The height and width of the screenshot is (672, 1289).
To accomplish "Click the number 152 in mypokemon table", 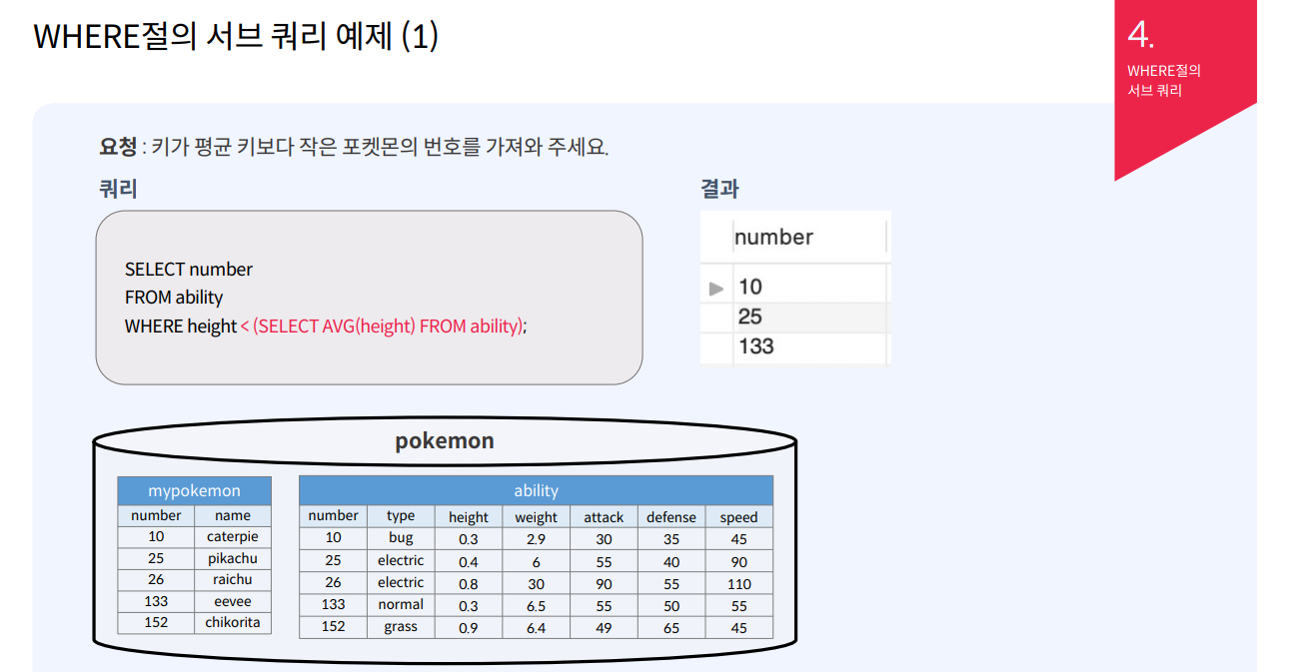I will pos(156,623).
